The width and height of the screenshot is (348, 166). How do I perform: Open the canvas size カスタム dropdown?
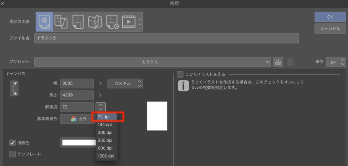125,84
